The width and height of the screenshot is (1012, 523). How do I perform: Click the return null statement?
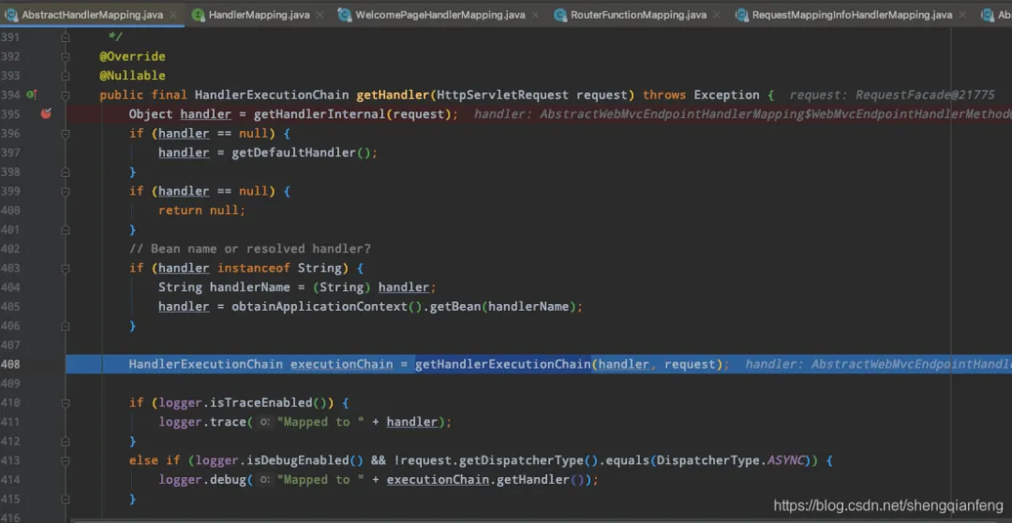[x=202, y=211]
